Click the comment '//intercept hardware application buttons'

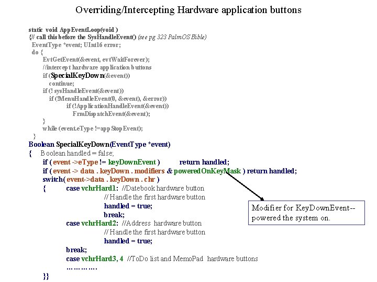(97, 67)
